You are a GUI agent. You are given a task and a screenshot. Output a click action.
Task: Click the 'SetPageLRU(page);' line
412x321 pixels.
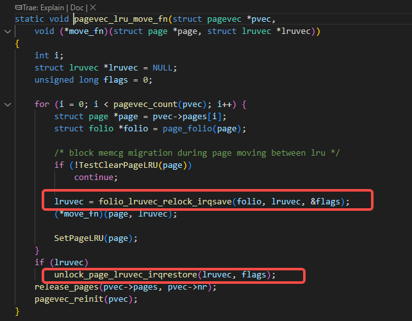95,238
